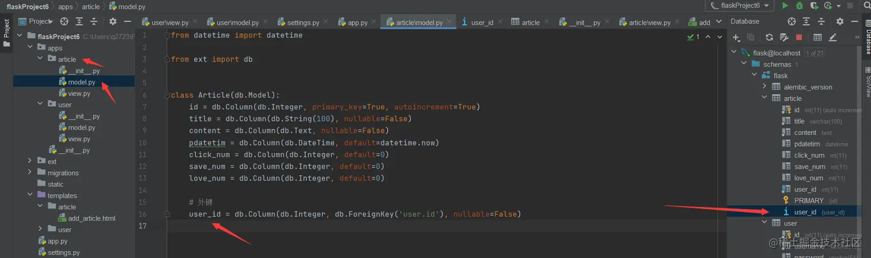Add new data source plus icon
Viewport: 871px width, 258px height.
click(736, 37)
